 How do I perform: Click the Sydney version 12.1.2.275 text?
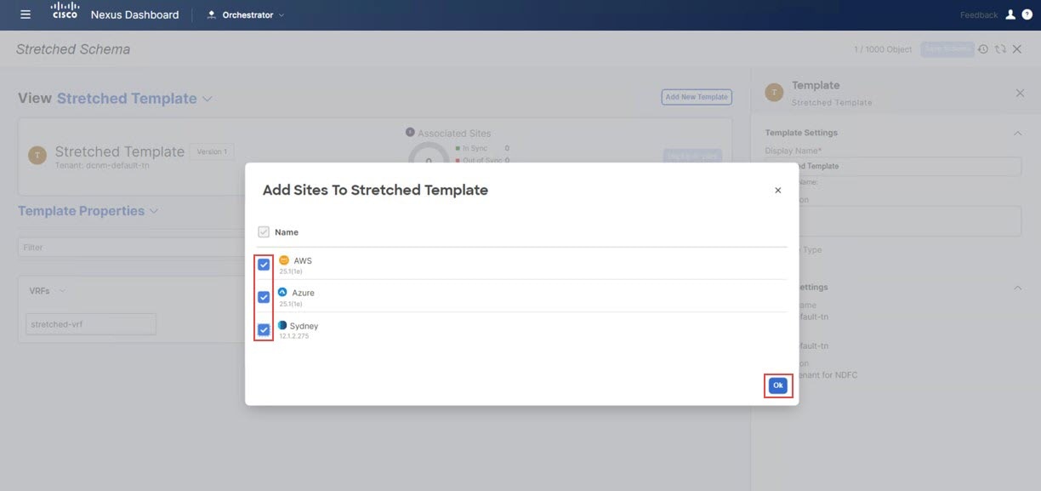pos(294,336)
